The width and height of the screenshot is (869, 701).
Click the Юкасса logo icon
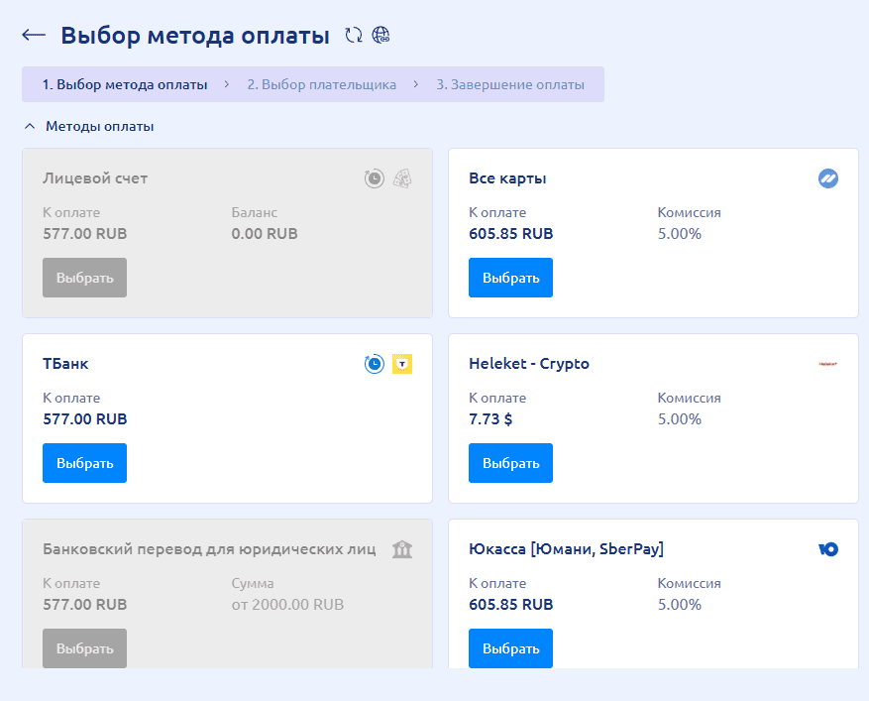pos(828,549)
